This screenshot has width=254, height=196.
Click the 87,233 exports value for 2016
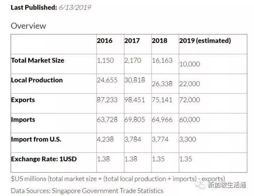point(107,100)
